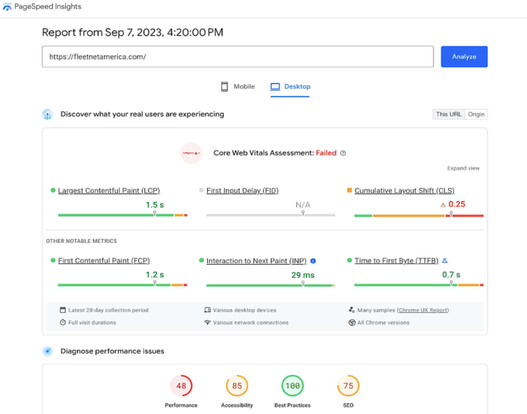Switch to the Mobile tab
This screenshot has width=527, height=414.
point(238,86)
